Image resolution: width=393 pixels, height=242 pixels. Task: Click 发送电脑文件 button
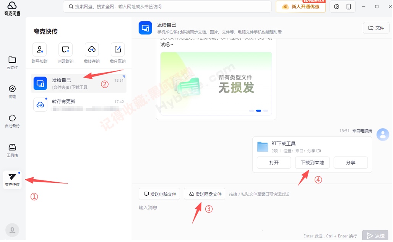pyautogui.click(x=159, y=194)
